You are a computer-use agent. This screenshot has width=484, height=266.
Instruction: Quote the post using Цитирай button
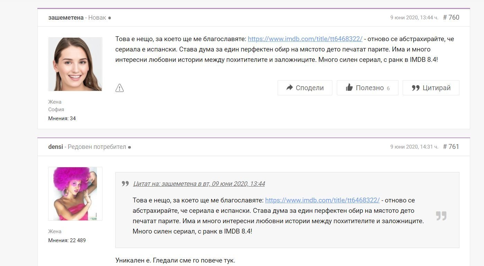[431, 88]
